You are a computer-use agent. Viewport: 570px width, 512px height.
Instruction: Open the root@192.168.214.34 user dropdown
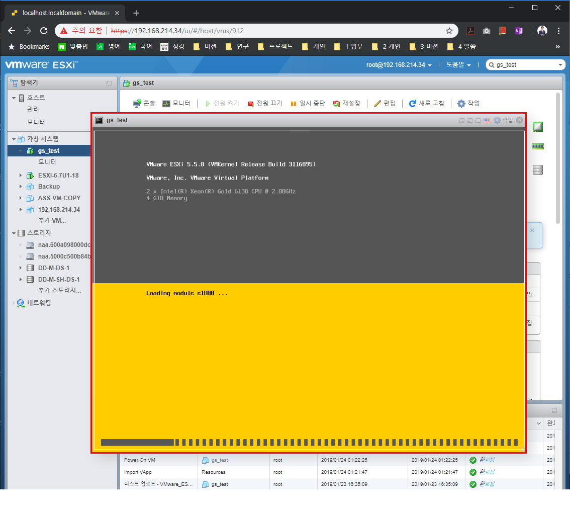pos(399,65)
